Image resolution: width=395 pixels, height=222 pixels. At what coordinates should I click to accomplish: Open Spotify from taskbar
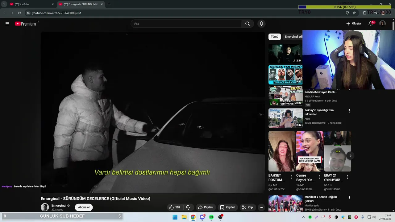point(211,217)
